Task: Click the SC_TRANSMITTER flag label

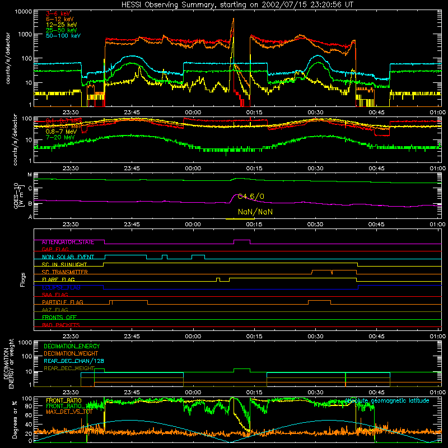Action: (x=64, y=272)
